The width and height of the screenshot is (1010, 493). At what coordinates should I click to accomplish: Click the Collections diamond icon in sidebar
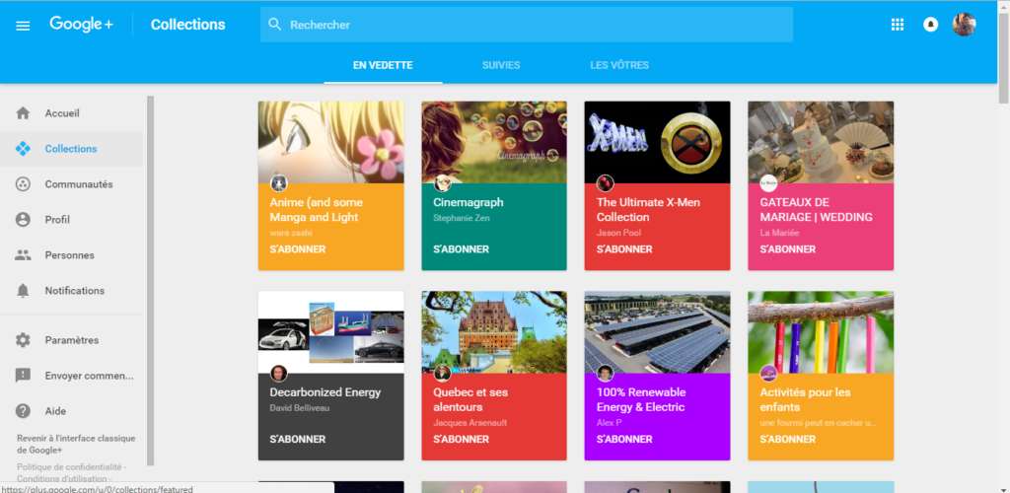click(23, 149)
